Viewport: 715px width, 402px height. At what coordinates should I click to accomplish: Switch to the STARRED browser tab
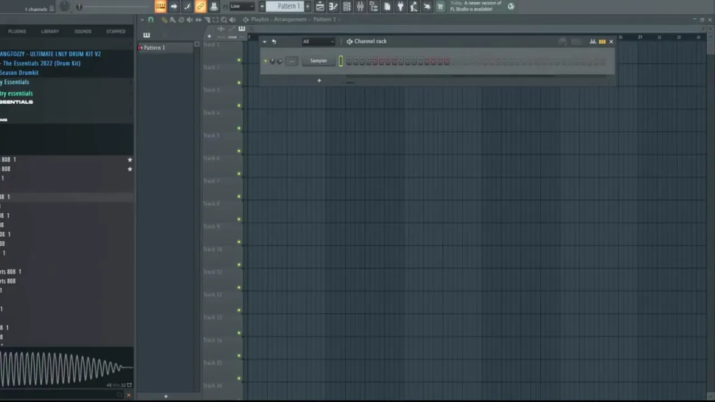pyautogui.click(x=116, y=31)
